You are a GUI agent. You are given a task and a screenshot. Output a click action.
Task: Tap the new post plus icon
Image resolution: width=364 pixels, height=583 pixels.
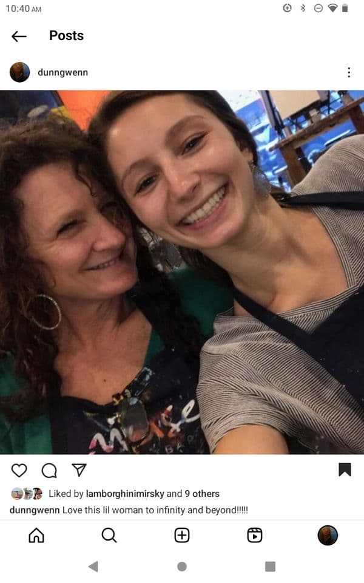tap(182, 536)
